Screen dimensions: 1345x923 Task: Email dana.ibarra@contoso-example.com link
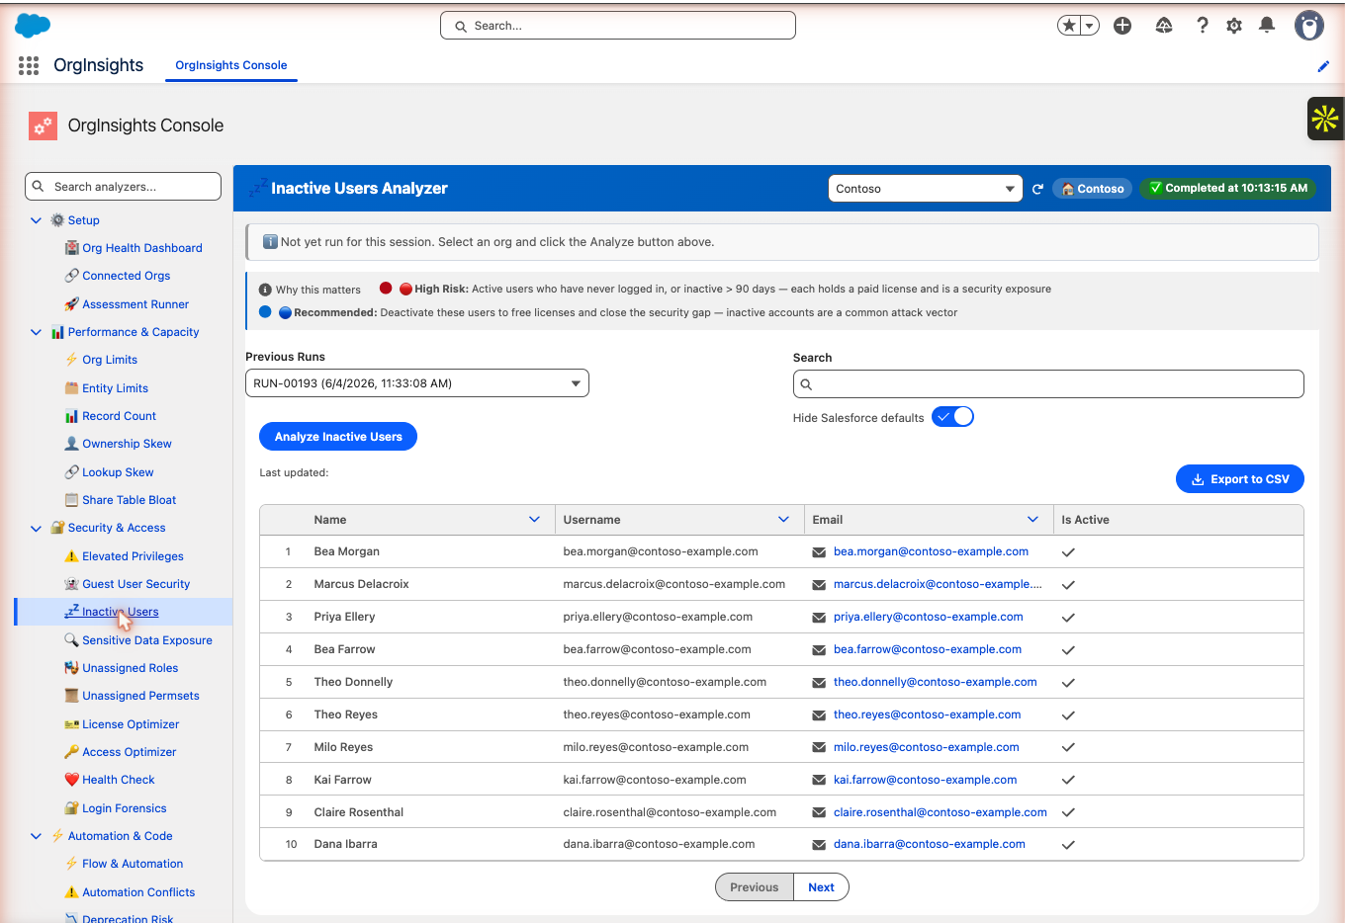click(930, 844)
